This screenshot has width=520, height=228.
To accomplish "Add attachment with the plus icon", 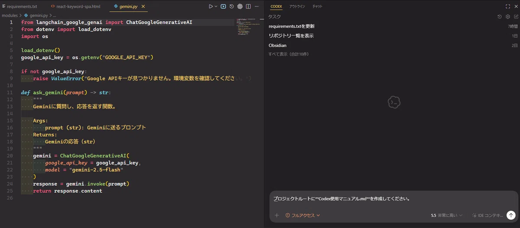I will tap(277, 215).
